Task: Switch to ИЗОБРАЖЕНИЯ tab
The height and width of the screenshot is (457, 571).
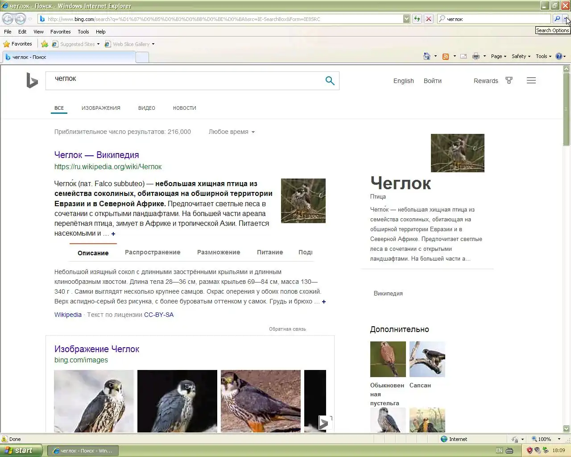Action: [101, 108]
